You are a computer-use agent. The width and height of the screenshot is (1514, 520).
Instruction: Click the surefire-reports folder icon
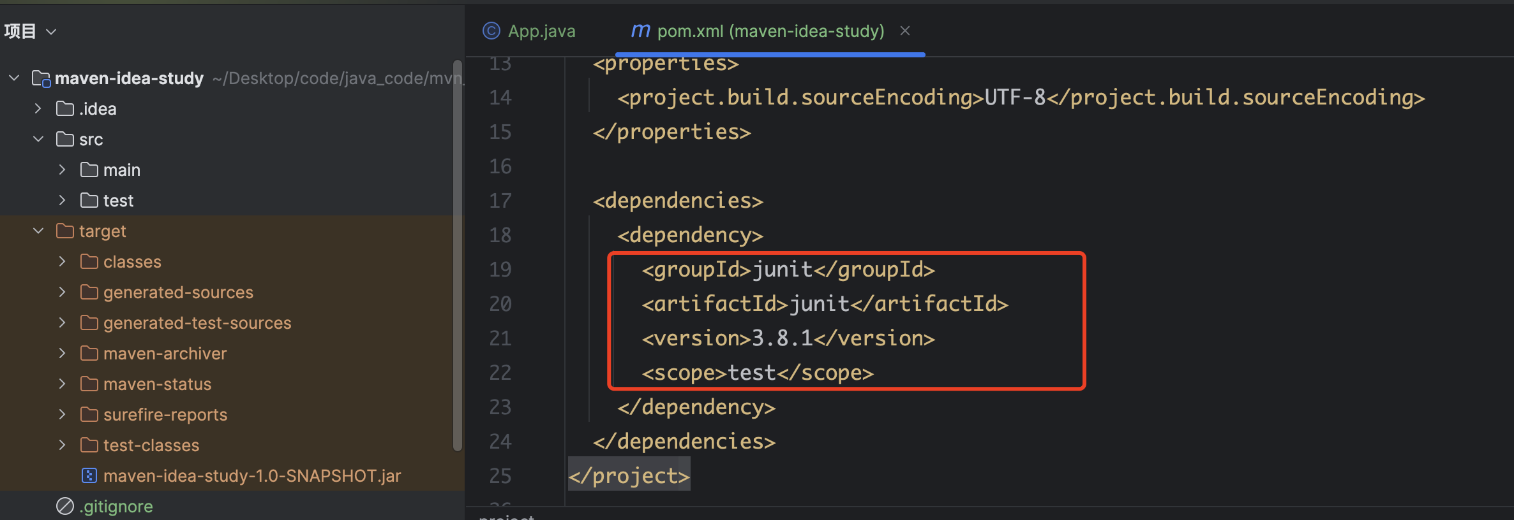(x=89, y=415)
